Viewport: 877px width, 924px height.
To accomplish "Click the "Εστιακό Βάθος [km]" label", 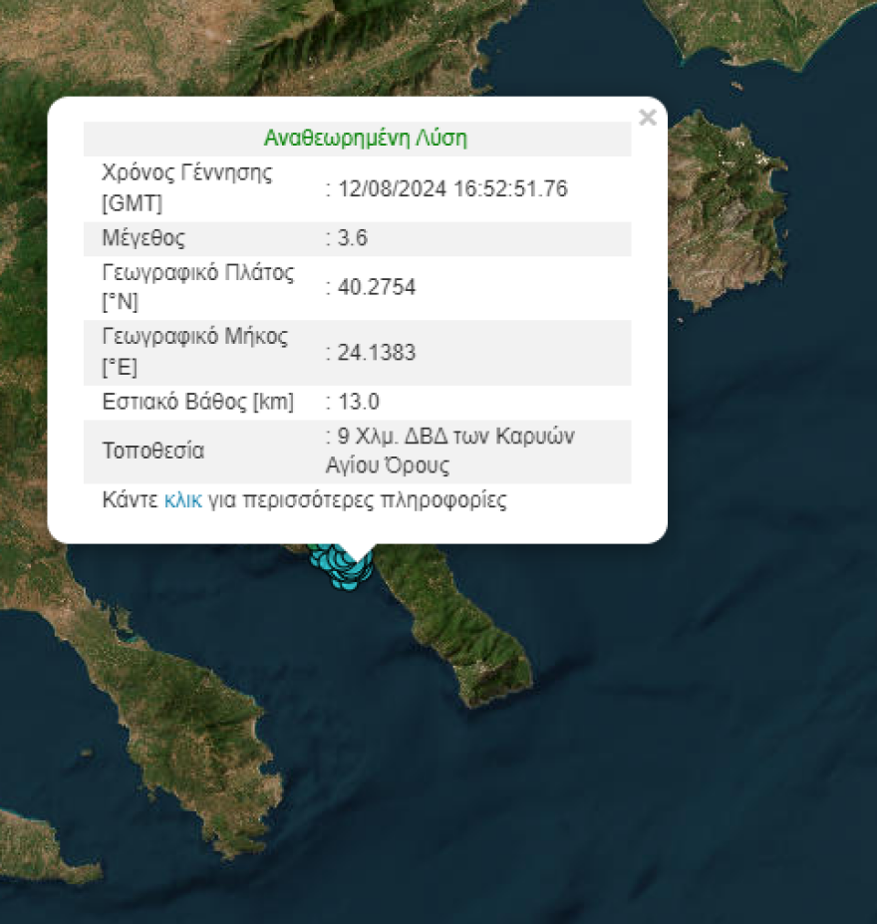I will [198, 402].
